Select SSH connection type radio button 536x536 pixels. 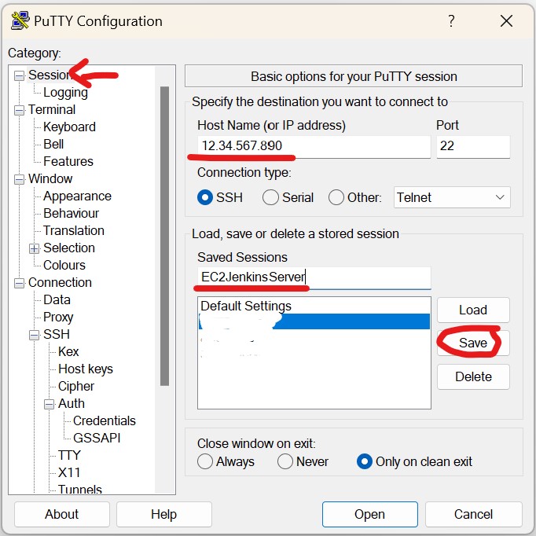(x=205, y=197)
